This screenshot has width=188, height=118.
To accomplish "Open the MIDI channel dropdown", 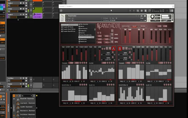I will pyautogui.click(x=84, y=20).
